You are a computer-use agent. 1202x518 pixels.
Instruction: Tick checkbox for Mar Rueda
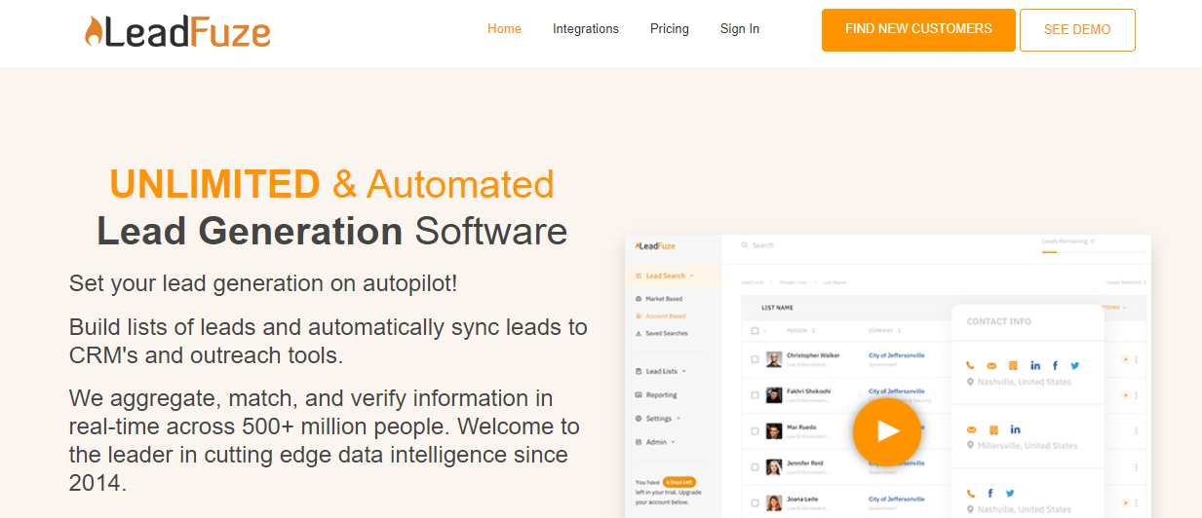(x=755, y=430)
